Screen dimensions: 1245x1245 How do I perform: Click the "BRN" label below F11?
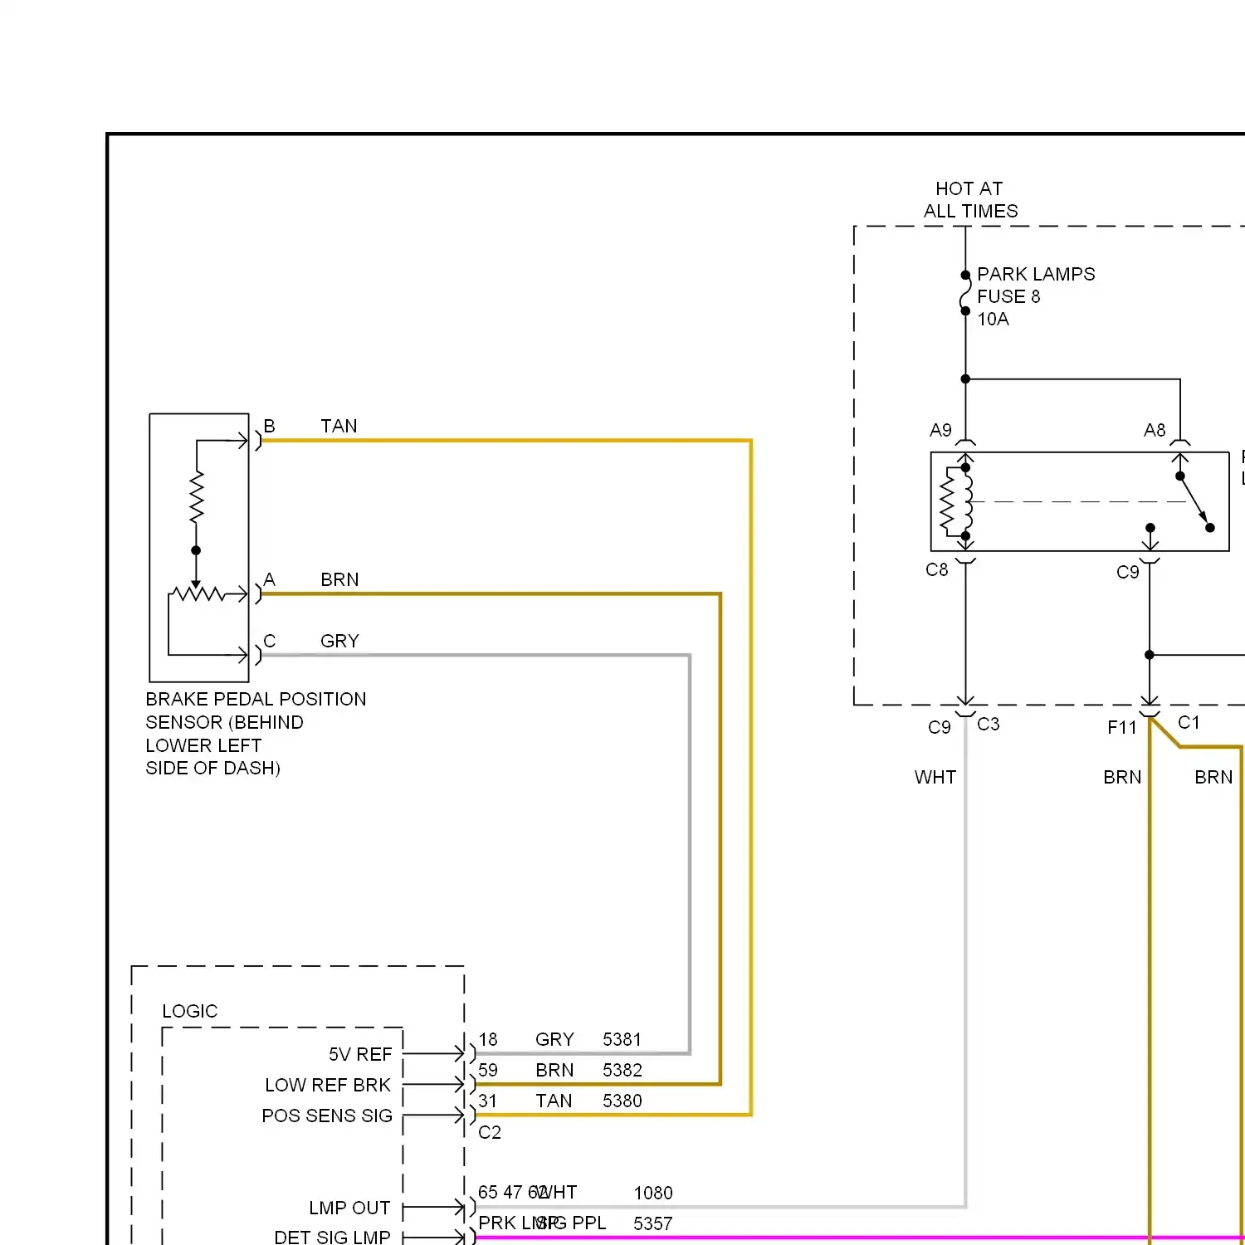point(1122,777)
